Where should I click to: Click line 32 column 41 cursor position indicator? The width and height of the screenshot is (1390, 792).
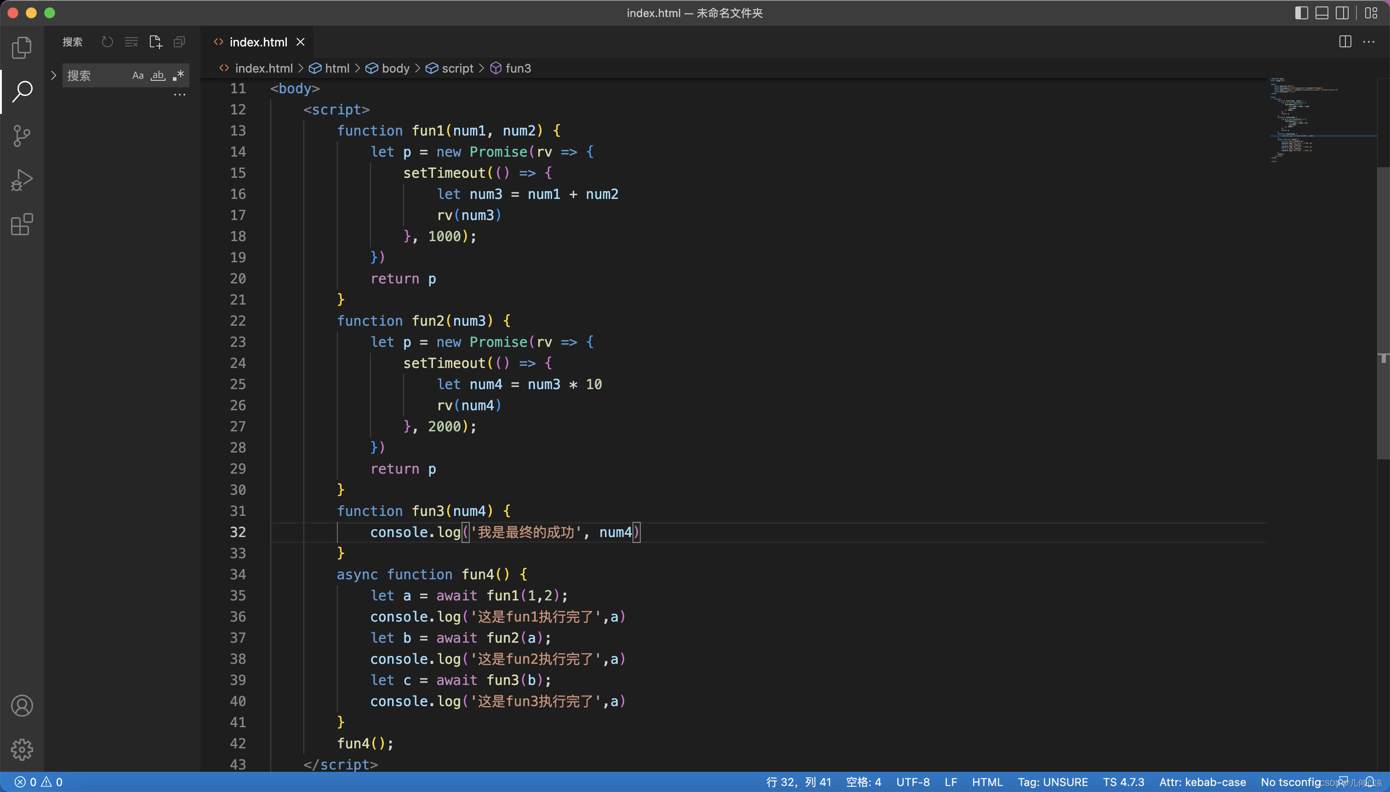(798, 782)
